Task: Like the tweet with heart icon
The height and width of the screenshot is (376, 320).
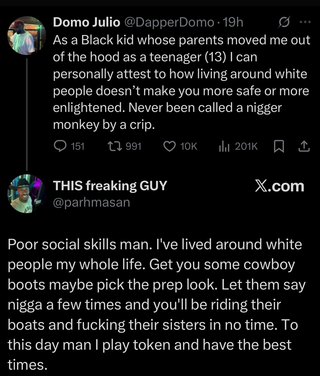Action: (169, 146)
